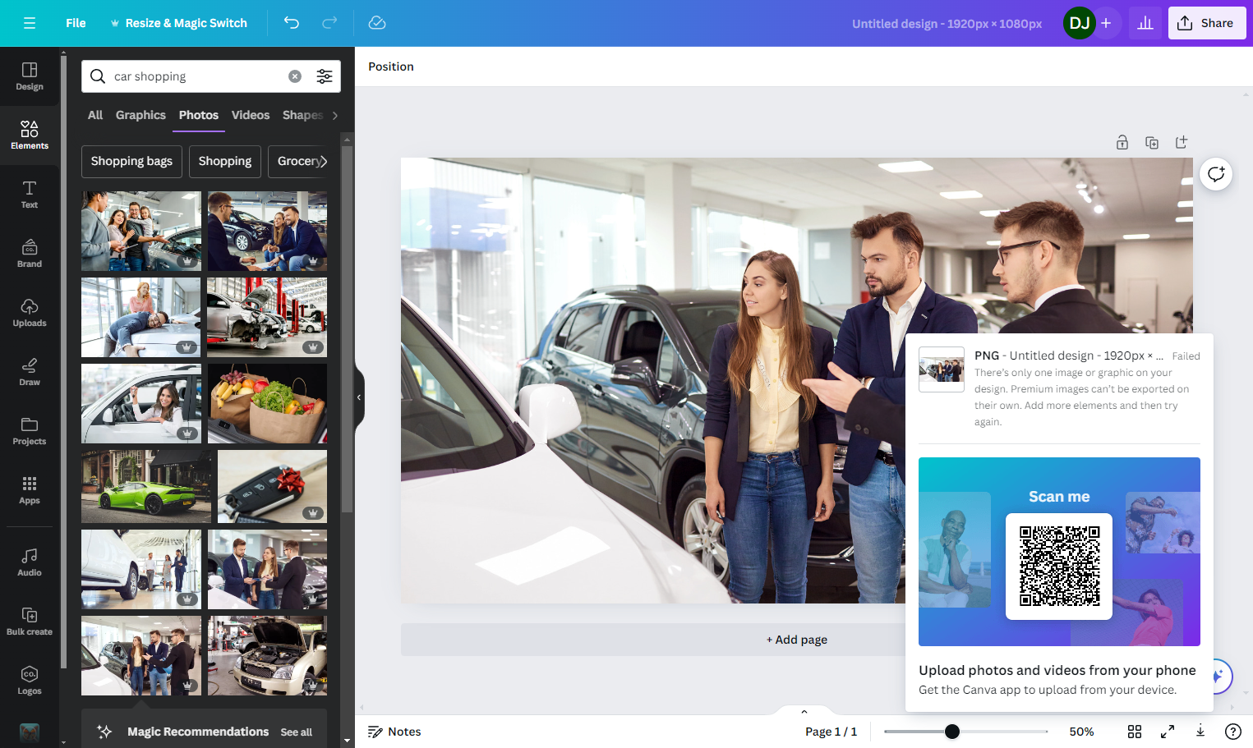Add a collaborator with the plus icon
Image resolution: width=1253 pixels, height=748 pixels.
pyautogui.click(x=1106, y=23)
